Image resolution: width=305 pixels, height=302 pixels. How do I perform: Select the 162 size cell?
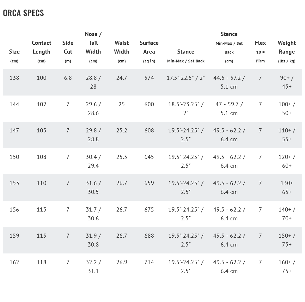[14, 262]
